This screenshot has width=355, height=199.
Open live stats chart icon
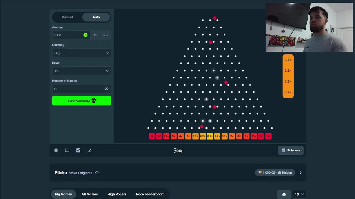pos(78,150)
